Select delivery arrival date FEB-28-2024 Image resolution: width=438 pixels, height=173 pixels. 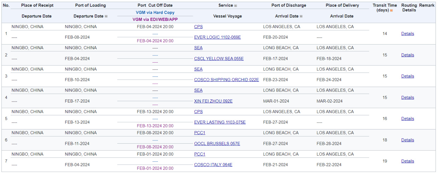point(329,144)
